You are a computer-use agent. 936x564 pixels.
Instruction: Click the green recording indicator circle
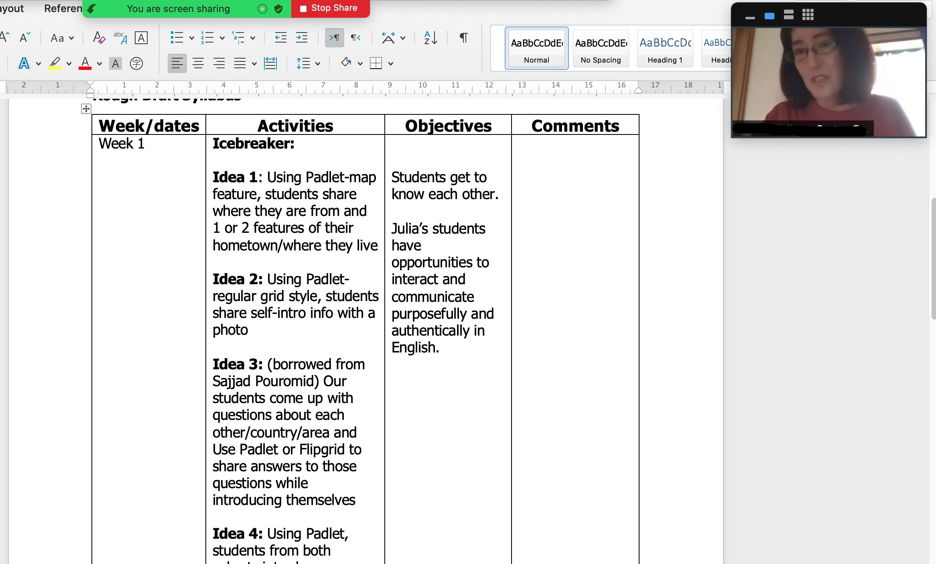point(262,9)
